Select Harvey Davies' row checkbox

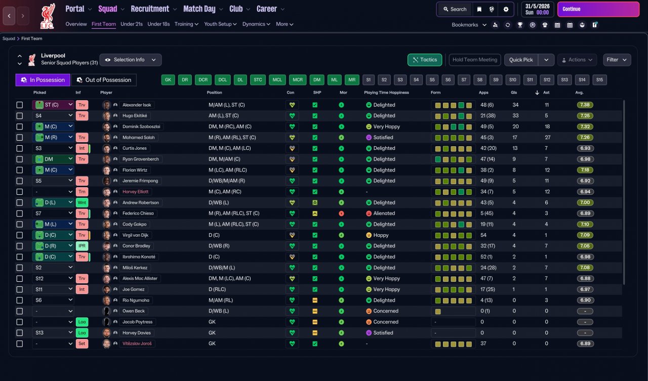pyautogui.click(x=20, y=333)
